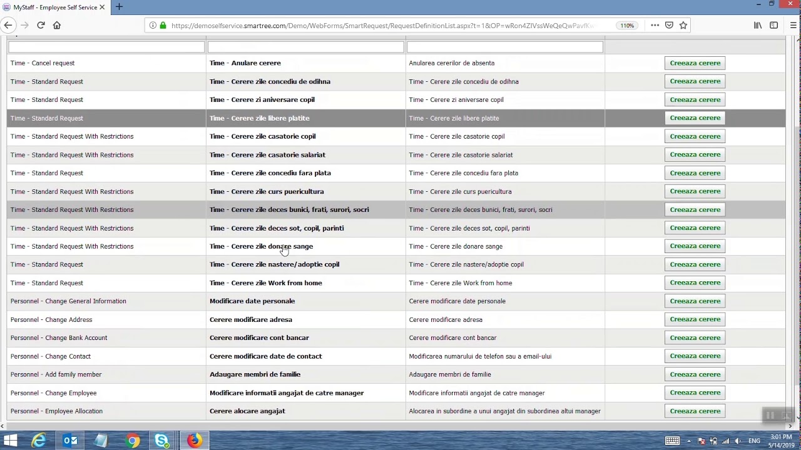The height and width of the screenshot is (450, 801).
Task: Open the Windows Start menu
Action: click(10, 441)
